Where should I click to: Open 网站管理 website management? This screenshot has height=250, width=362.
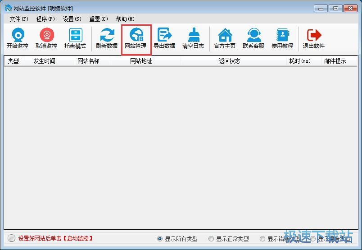[x=136, y=38]
